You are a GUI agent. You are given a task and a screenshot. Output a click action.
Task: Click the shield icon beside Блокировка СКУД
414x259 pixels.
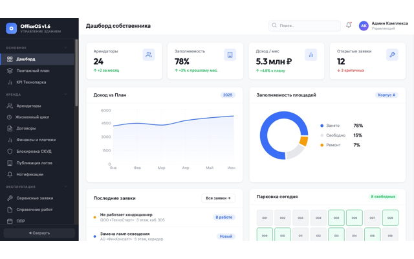10,152
